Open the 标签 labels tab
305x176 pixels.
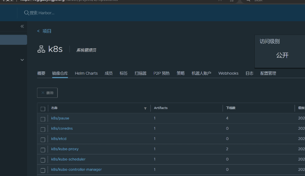point(124,73)
